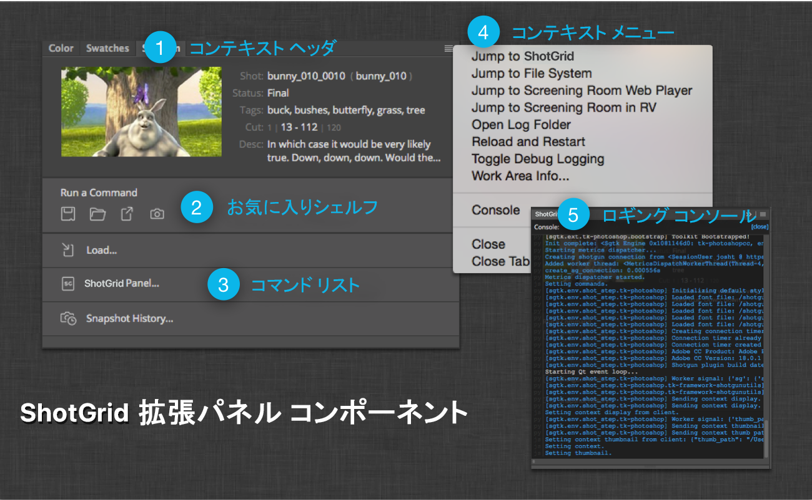This screenshot has height=500, width=812.
Task: Open the panel flyout menu icon beside Color tabs
Action: coord(448,48)
